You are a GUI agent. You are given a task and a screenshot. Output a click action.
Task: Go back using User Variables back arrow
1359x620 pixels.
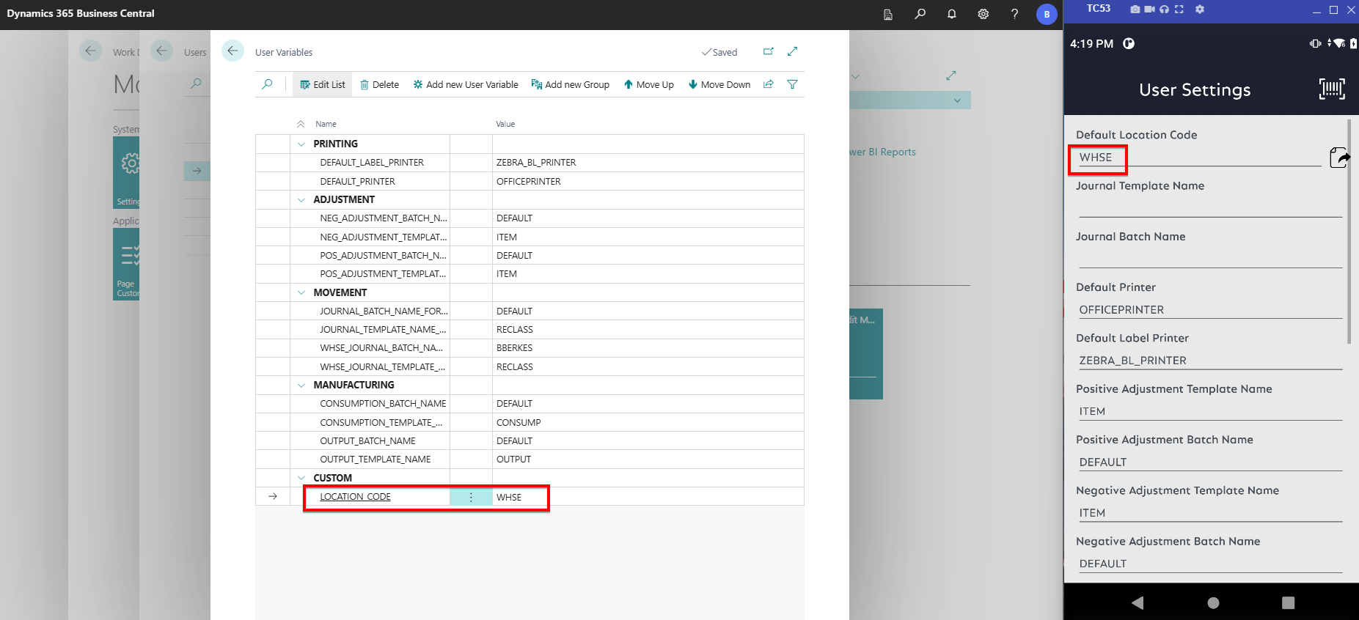(232, 51)
